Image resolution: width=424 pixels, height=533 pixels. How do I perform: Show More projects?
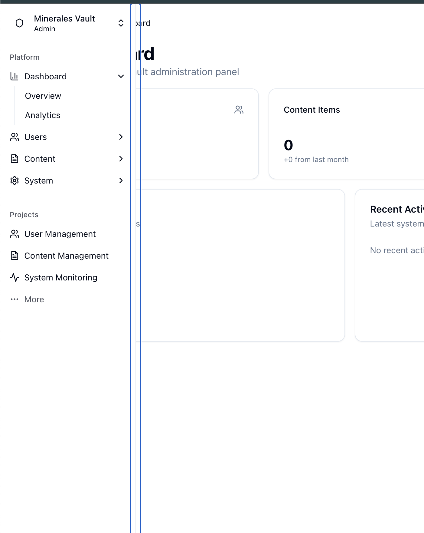pyautogui.click(x=34, y=299)
